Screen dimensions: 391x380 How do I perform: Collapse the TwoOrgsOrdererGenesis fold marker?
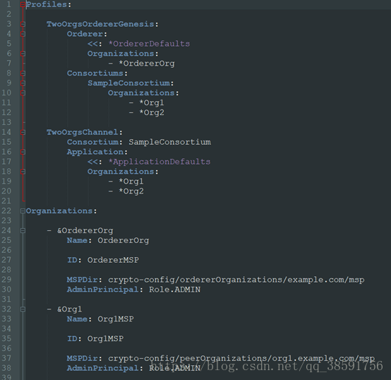[23, 24]
